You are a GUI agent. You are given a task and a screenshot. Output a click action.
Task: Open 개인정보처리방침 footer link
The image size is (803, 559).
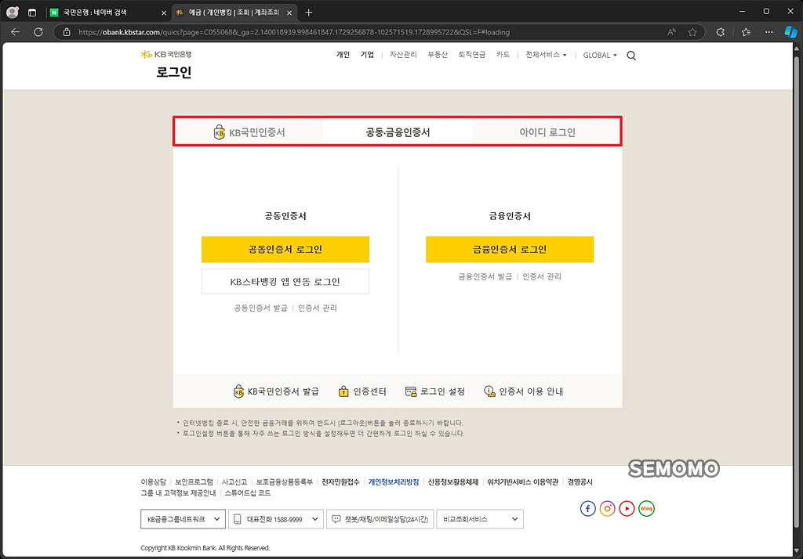point(394,481)
